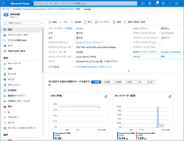184x141 pixels.
Task: Select the 12 時間 time range
Action: pyautogui.click(x=118, y=82)
